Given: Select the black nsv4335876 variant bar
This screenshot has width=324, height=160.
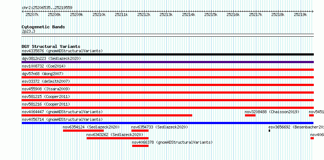Looking at the screenshot, I should (167, 54).
